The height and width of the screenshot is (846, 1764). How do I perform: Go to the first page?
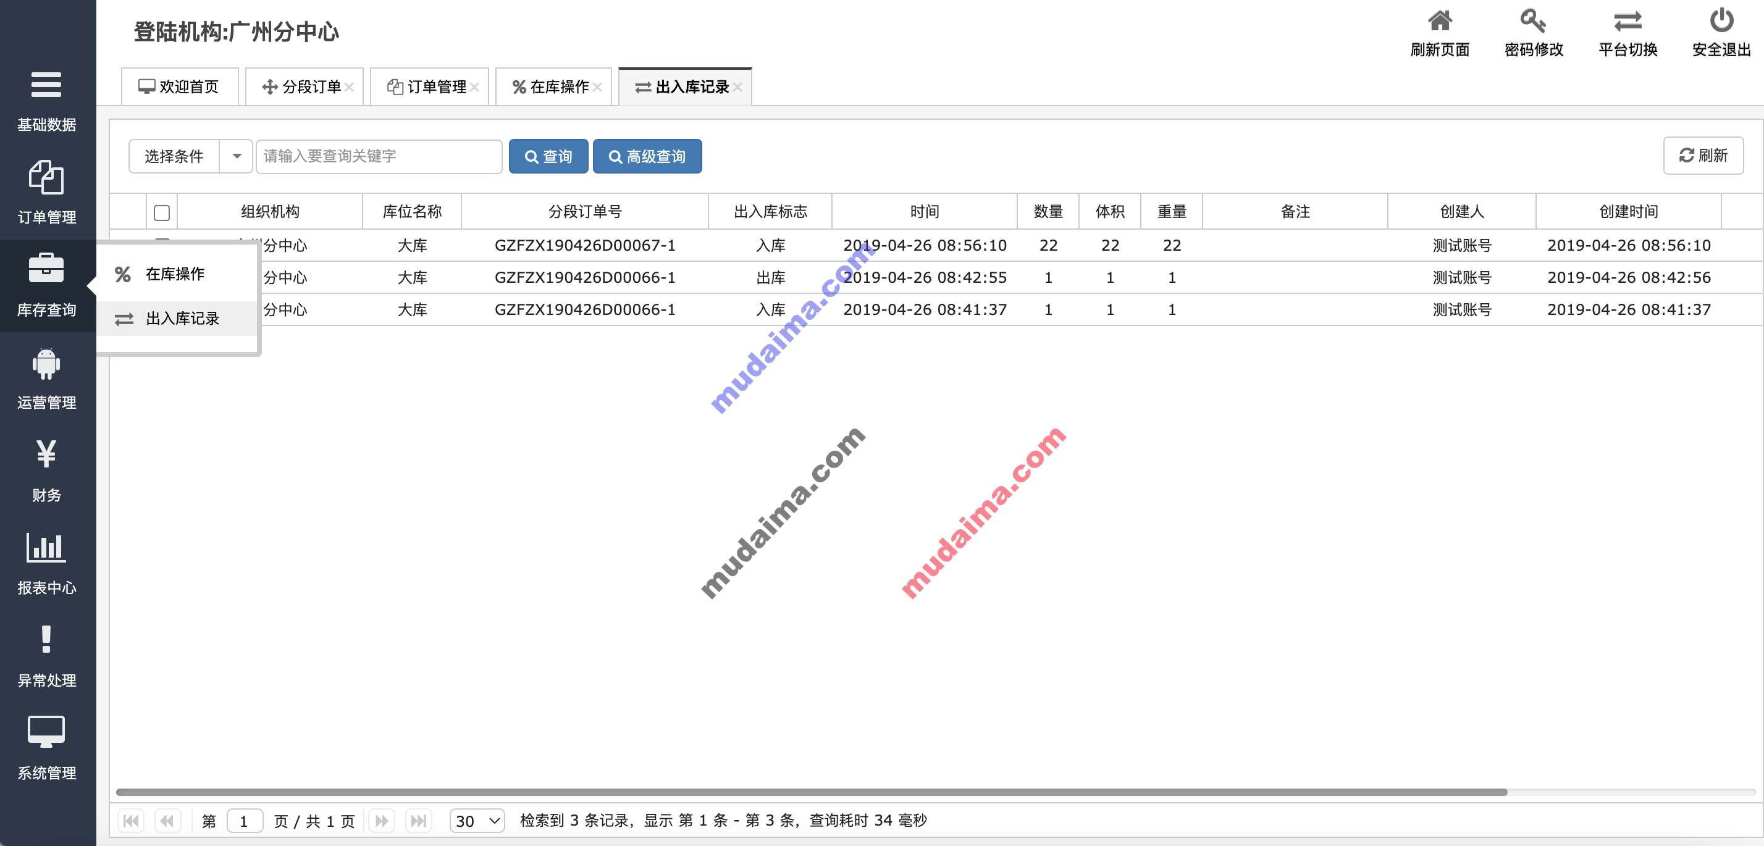point(132,821)
